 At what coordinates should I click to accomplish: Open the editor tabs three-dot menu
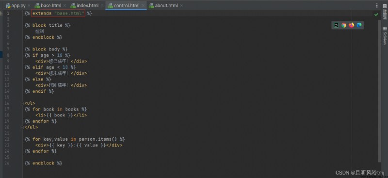pyautogui.click(x=377, y=5)
